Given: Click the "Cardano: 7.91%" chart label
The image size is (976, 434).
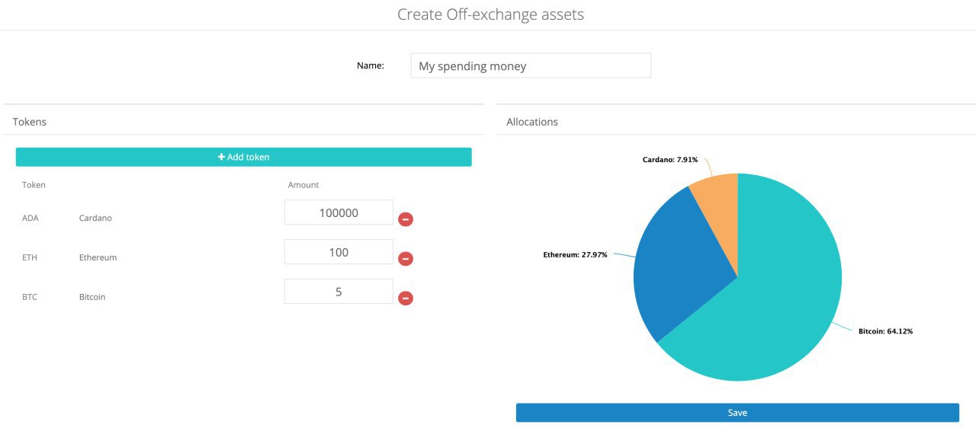Looking at the screenshot, I should [669, 160].
